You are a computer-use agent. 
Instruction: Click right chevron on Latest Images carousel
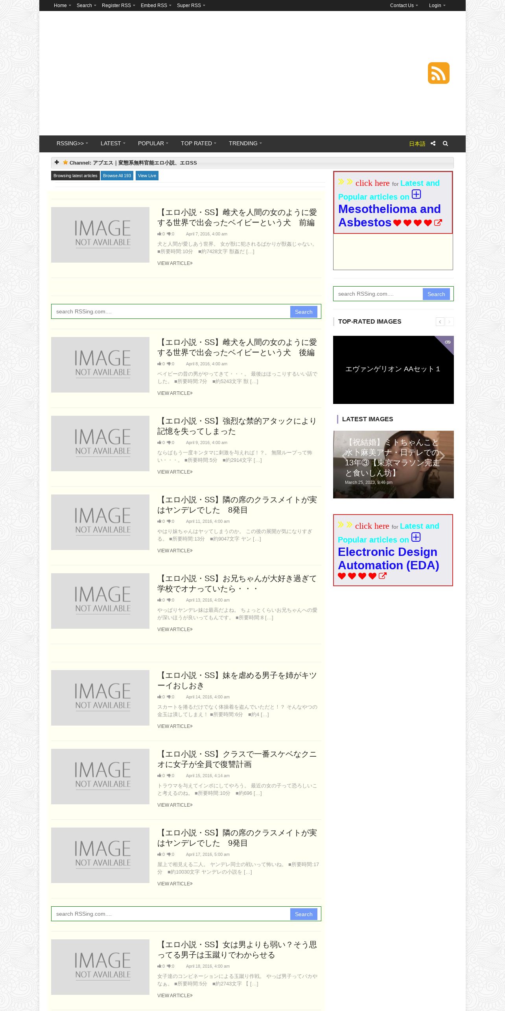(442, 456)
